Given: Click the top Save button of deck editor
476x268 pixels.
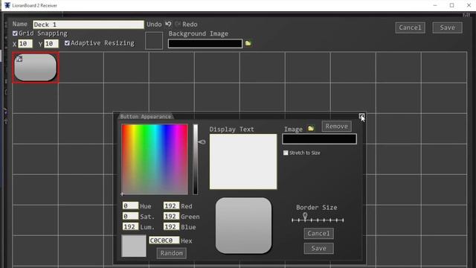Looking at the screenshot, I should (448, 28).
